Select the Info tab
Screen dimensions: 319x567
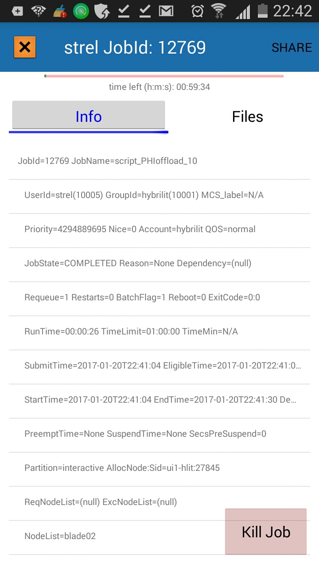89,116
